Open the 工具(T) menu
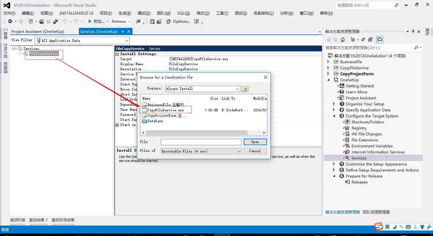Image resolution: width=433 pixels, height=236 pixels. [222, 13]
